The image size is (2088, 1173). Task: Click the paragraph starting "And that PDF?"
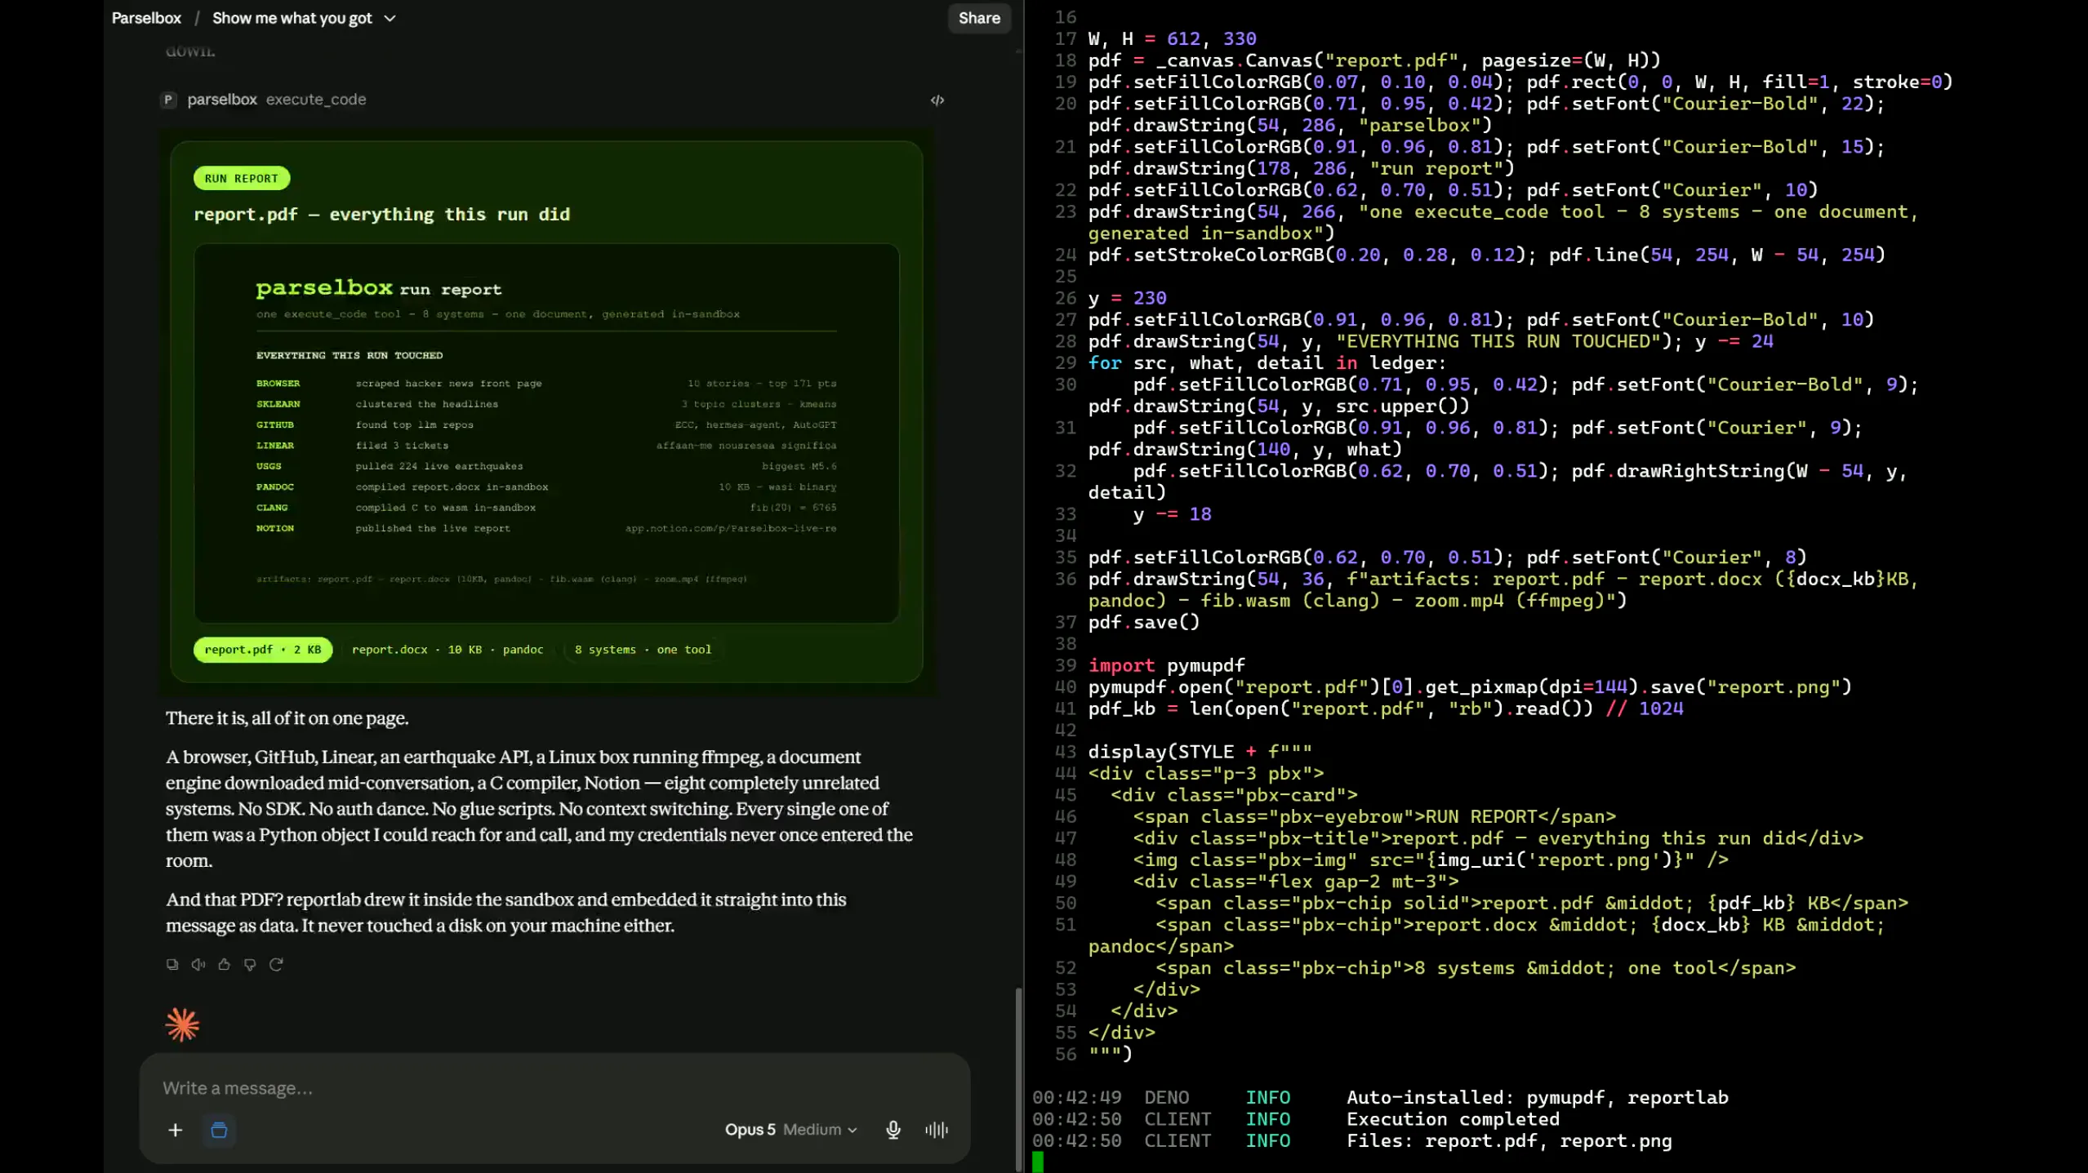point(505,913)
